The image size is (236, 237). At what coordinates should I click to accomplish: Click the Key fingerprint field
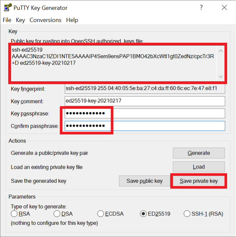pyautogui.click(x=145, y=89)
